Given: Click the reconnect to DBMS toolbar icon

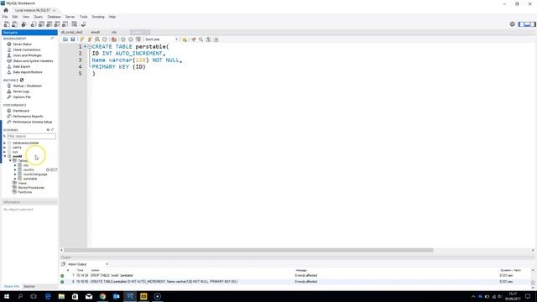Looking at the screenshot, I should click(83, 24).
